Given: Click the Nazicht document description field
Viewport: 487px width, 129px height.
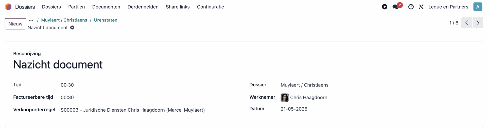Looking at the screenshot, I should click(58, 65).
